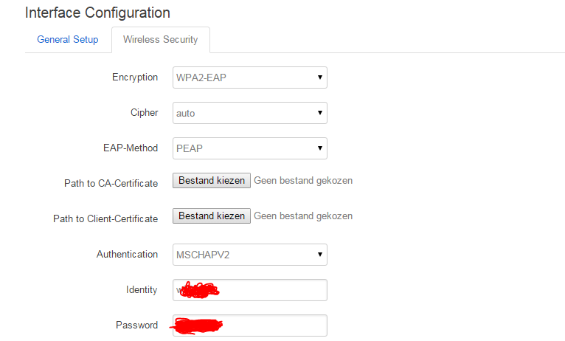This screenshot has height=341, width=565.
Task: Click the Path to Client-Certificate label
Action: 105,219
